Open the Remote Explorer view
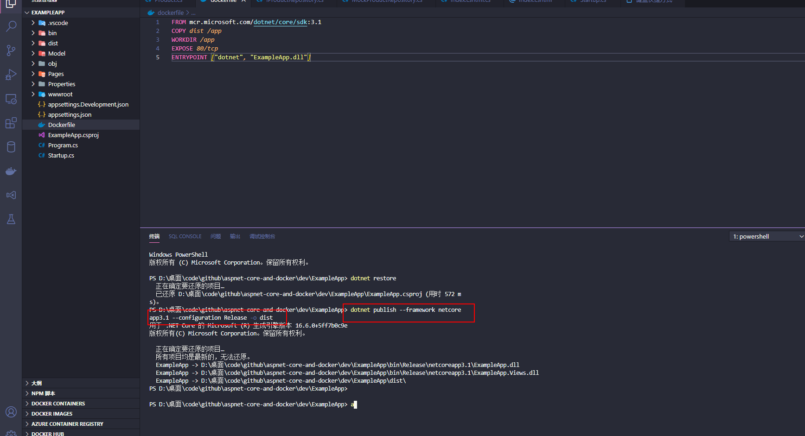The width and height of the screenshot is (805, 436). coord(11,99)
